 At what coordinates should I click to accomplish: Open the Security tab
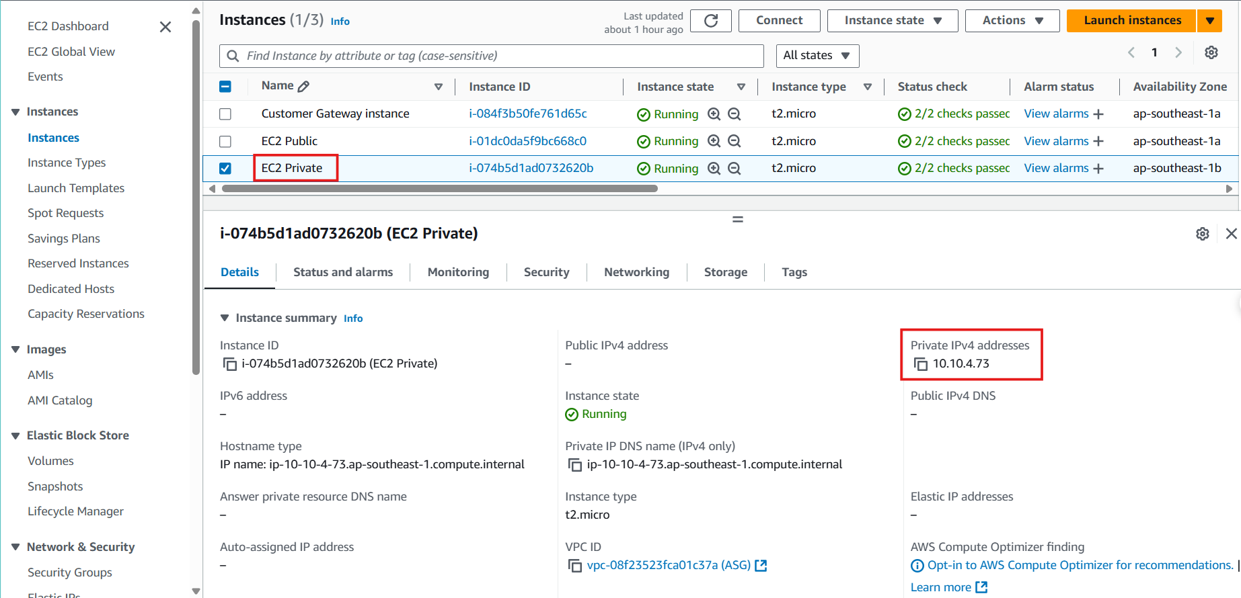pyautogui.click(x=546, y=272)
